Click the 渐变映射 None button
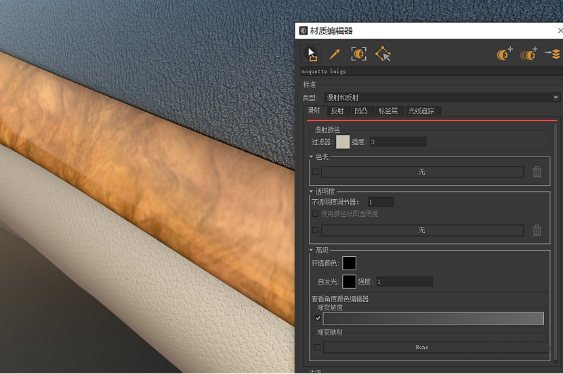 coord(421,348)
